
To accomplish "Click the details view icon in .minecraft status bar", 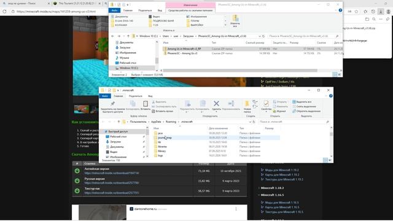I will (325, 160).
